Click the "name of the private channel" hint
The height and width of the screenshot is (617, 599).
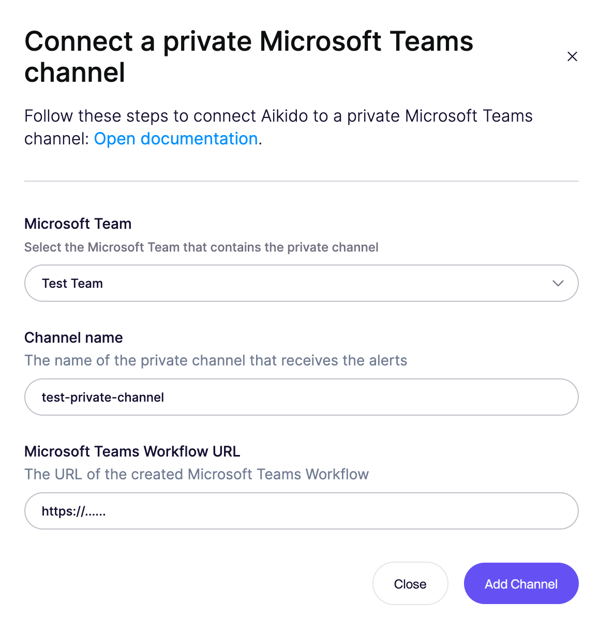click(216, 360)
